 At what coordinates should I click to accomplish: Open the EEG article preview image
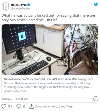point(50,49)
